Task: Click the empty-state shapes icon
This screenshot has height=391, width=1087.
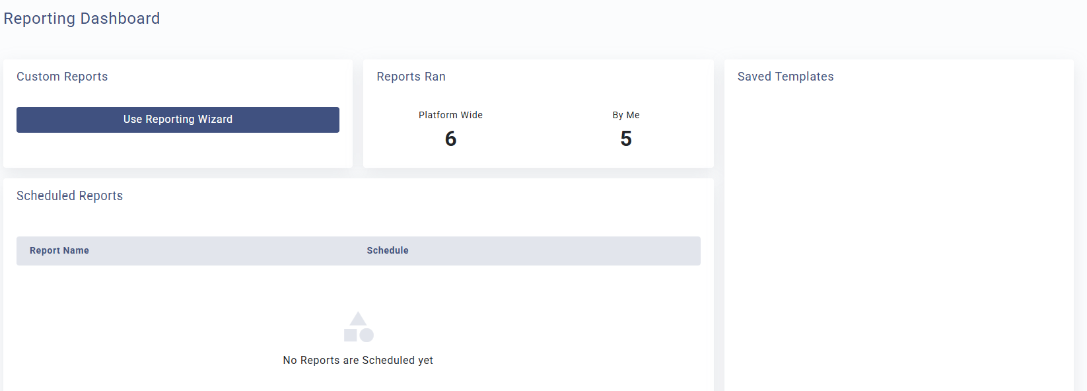Action: point(357,326)
